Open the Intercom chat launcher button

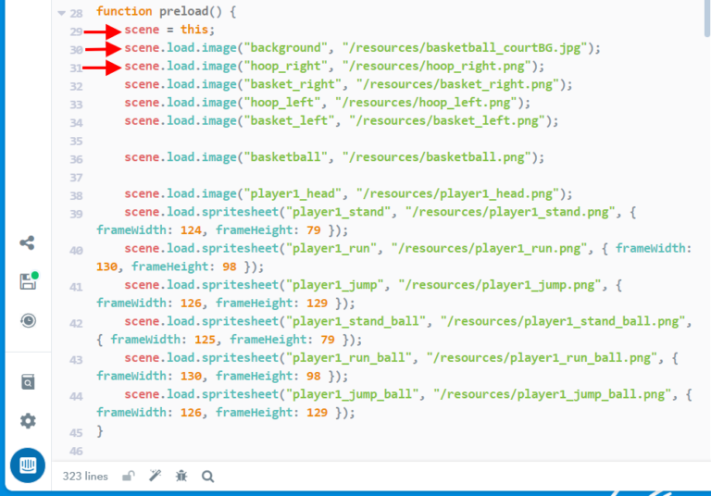(27, 467)
